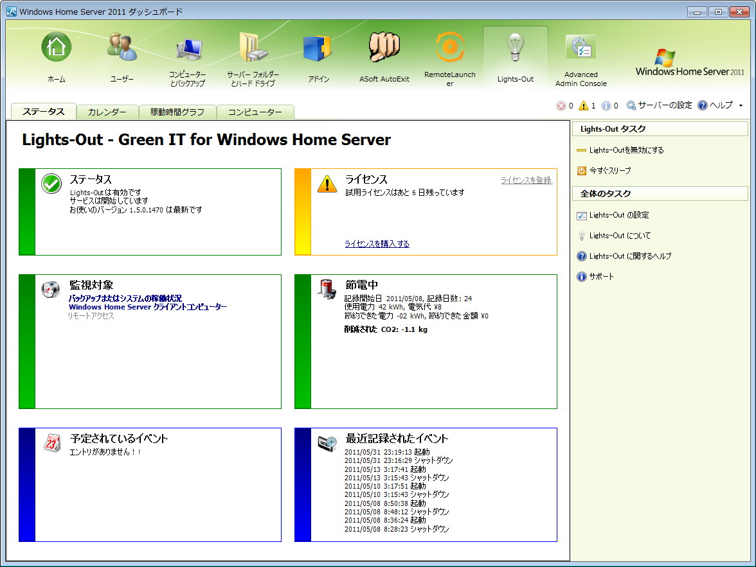Maximize the dashboard window
The image size is (756, 567).
click(x=718, y=12)
